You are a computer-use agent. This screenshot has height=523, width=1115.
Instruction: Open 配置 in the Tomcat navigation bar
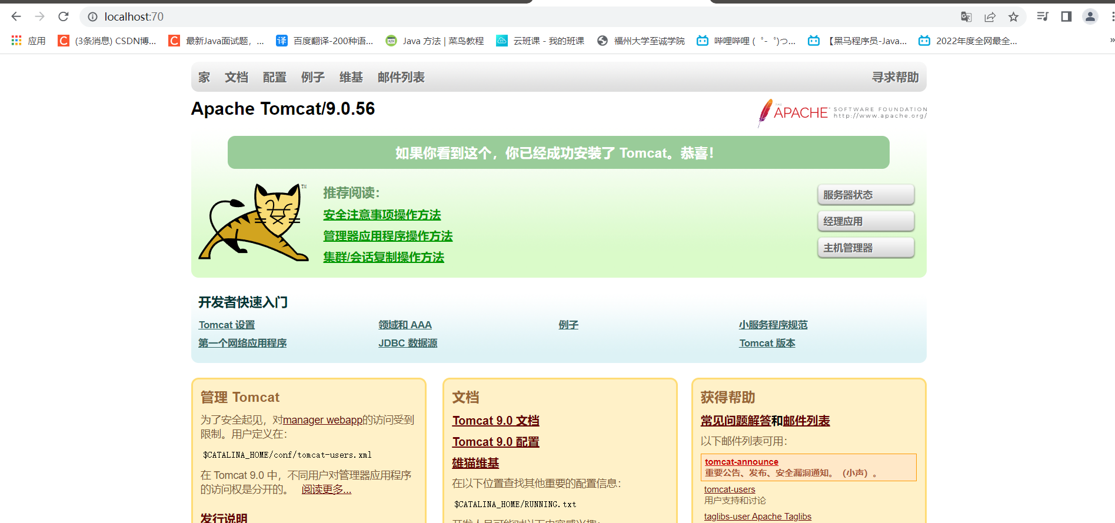[275, 77]
